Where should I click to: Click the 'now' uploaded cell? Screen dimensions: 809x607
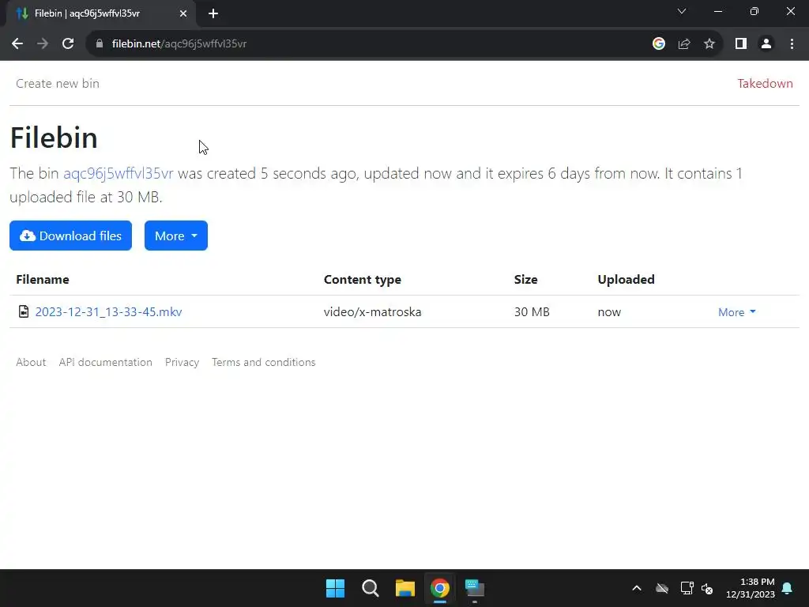tap(609, 312)
